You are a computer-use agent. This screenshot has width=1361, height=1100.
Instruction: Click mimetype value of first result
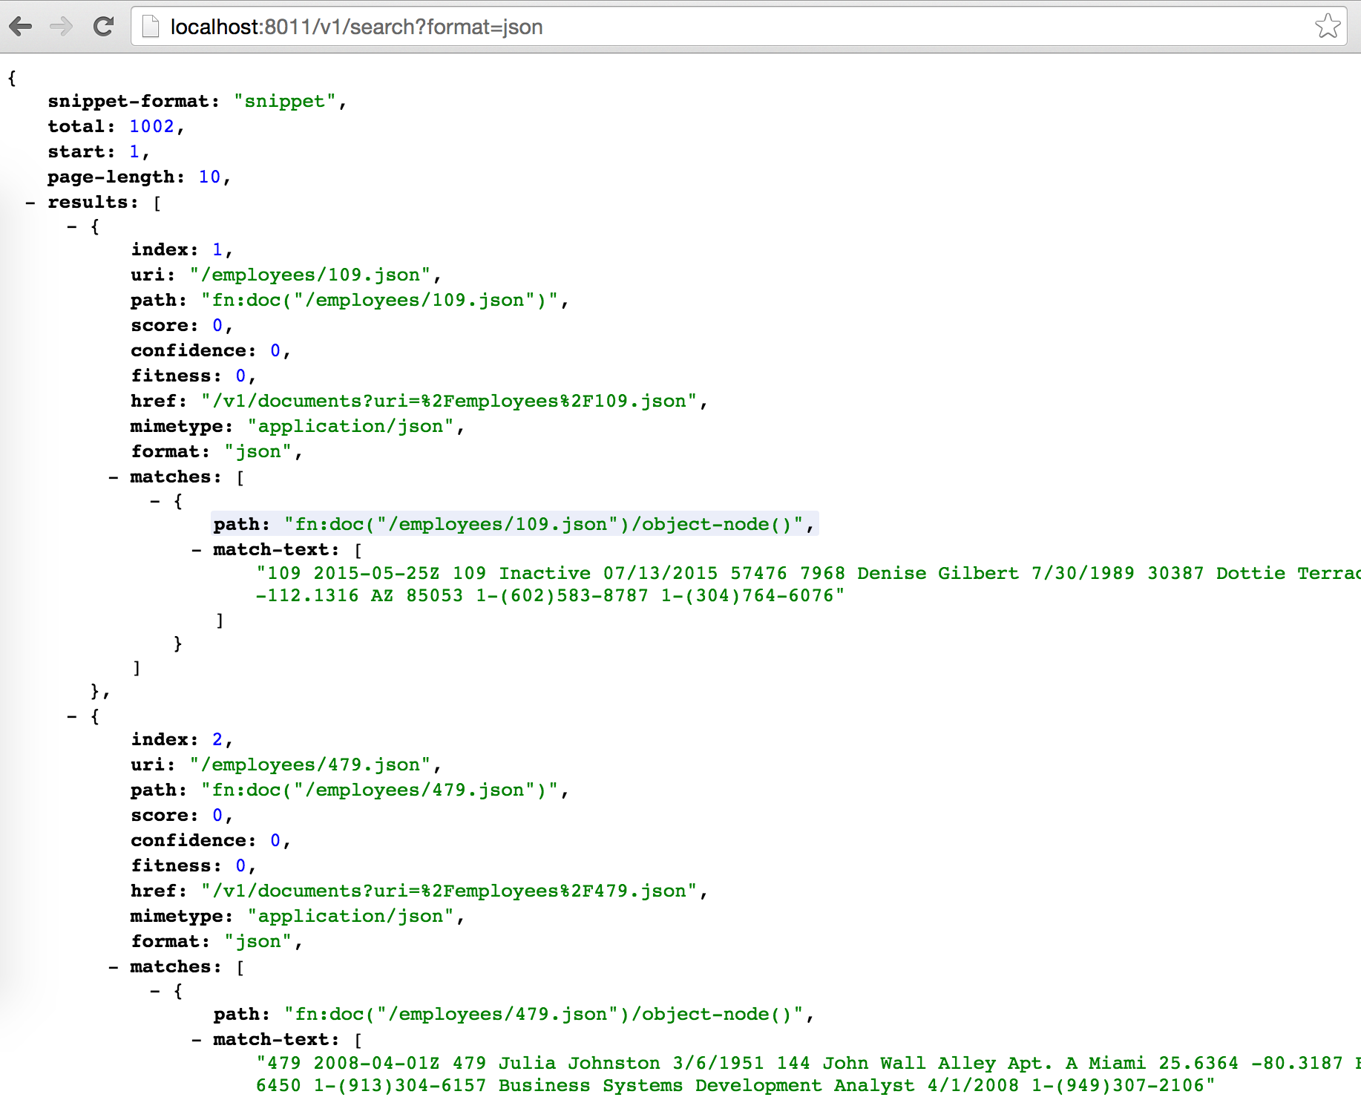coord(350,426)
